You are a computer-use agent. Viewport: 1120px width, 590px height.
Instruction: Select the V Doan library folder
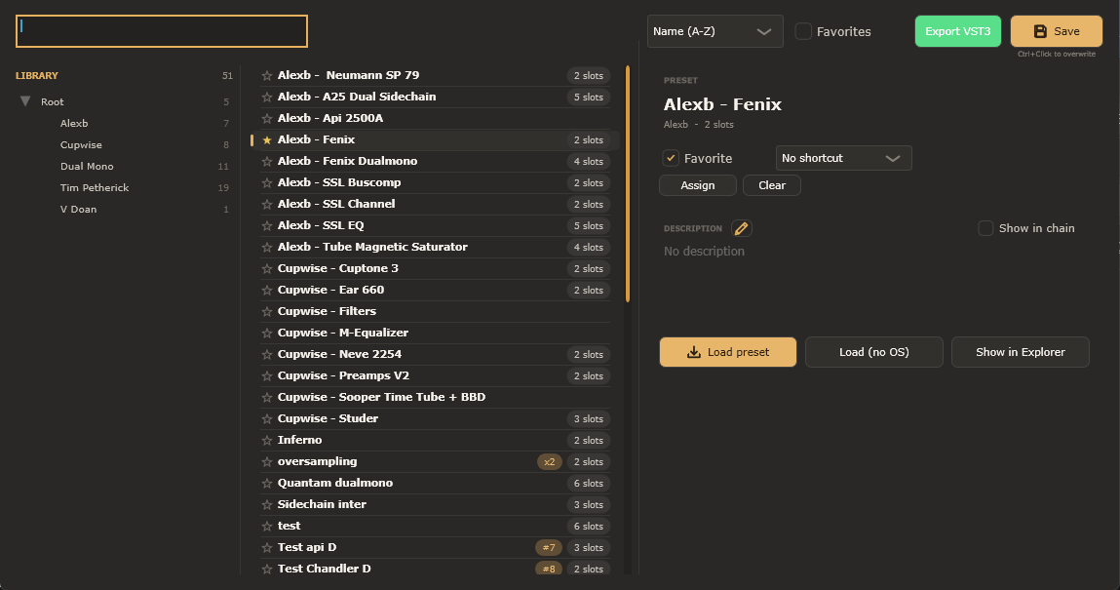[79, 210]
